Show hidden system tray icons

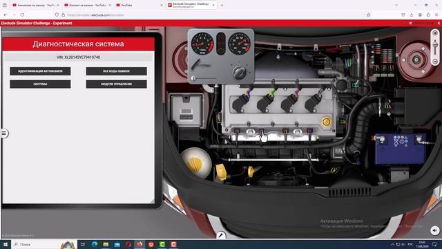click(x=392, y=244)
